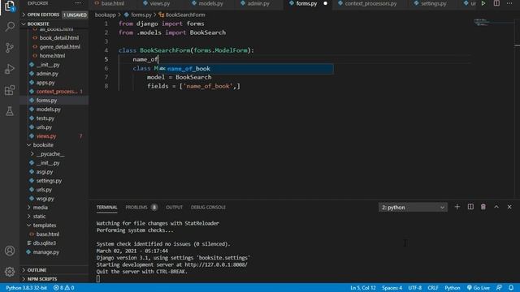Change indentation via Spaces: 4
520x292 pixels.
[392, 288]
